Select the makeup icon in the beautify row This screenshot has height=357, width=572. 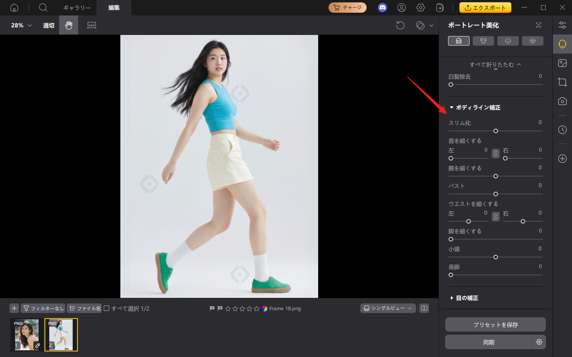(533, 40)
